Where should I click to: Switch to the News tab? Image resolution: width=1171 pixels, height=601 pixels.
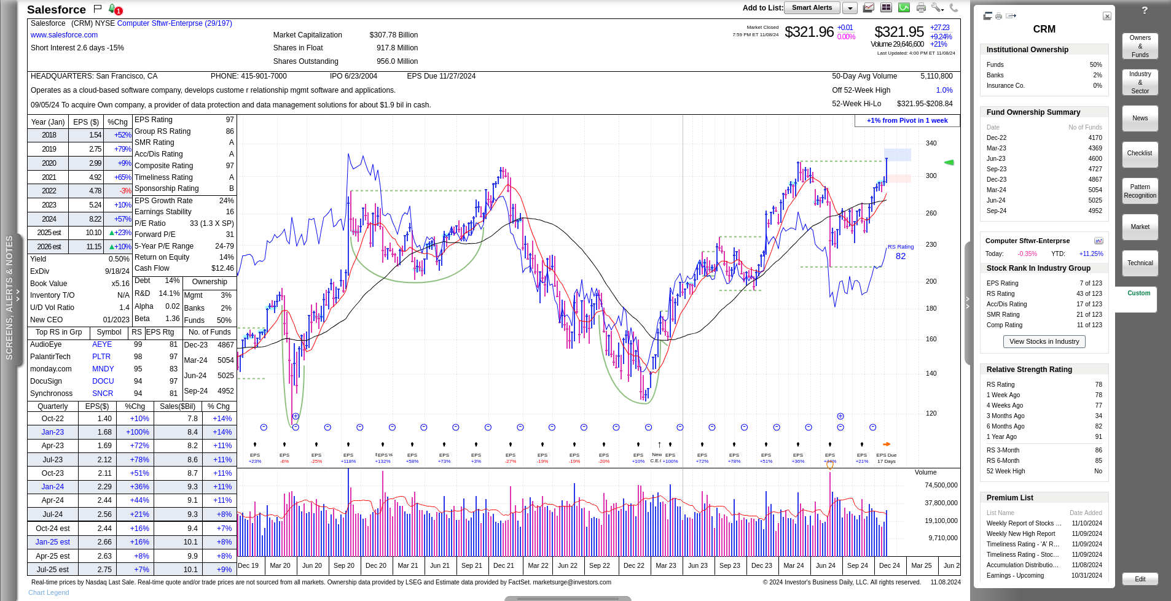coord(1140,118)
